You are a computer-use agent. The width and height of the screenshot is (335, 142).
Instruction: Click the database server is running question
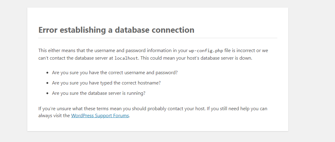coord(99,93)
